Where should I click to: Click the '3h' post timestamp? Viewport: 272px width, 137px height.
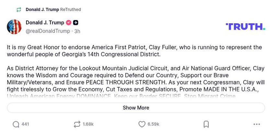coord(77,31)
